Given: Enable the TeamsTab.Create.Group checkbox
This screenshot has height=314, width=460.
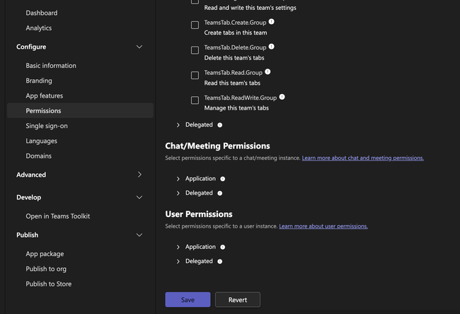Looking at the screenshot, I should 195,25.
